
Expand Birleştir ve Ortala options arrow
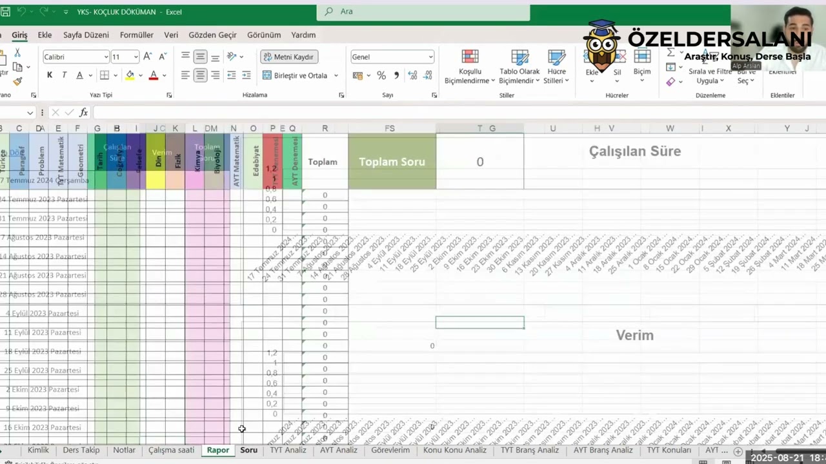336,75
